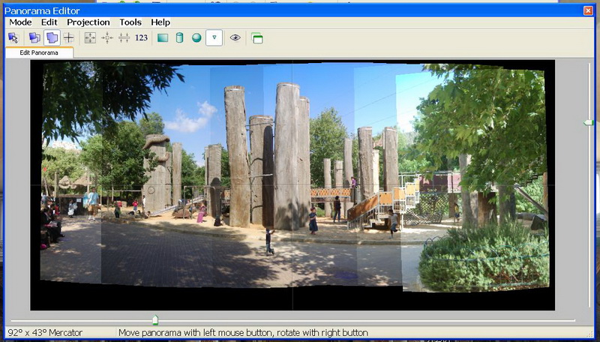Switch to the Edit Panorama tab
600x342 pixels.
(x=40, y=52)
